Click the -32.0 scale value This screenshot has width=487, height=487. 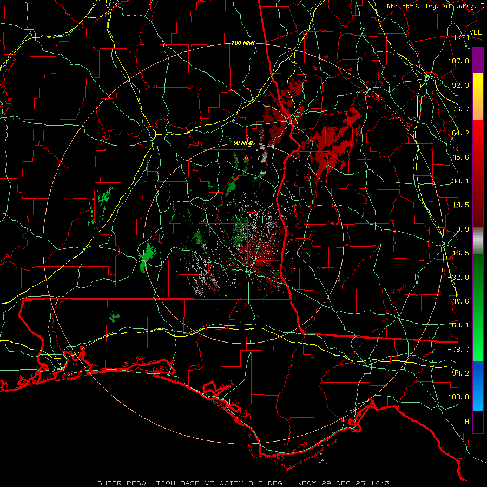tap(458, 278)
